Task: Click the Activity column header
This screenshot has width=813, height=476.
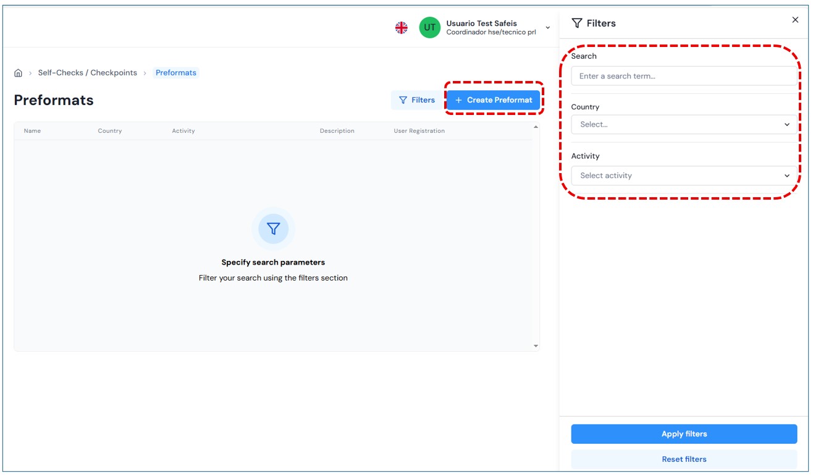Action: [x=183, y=131]
